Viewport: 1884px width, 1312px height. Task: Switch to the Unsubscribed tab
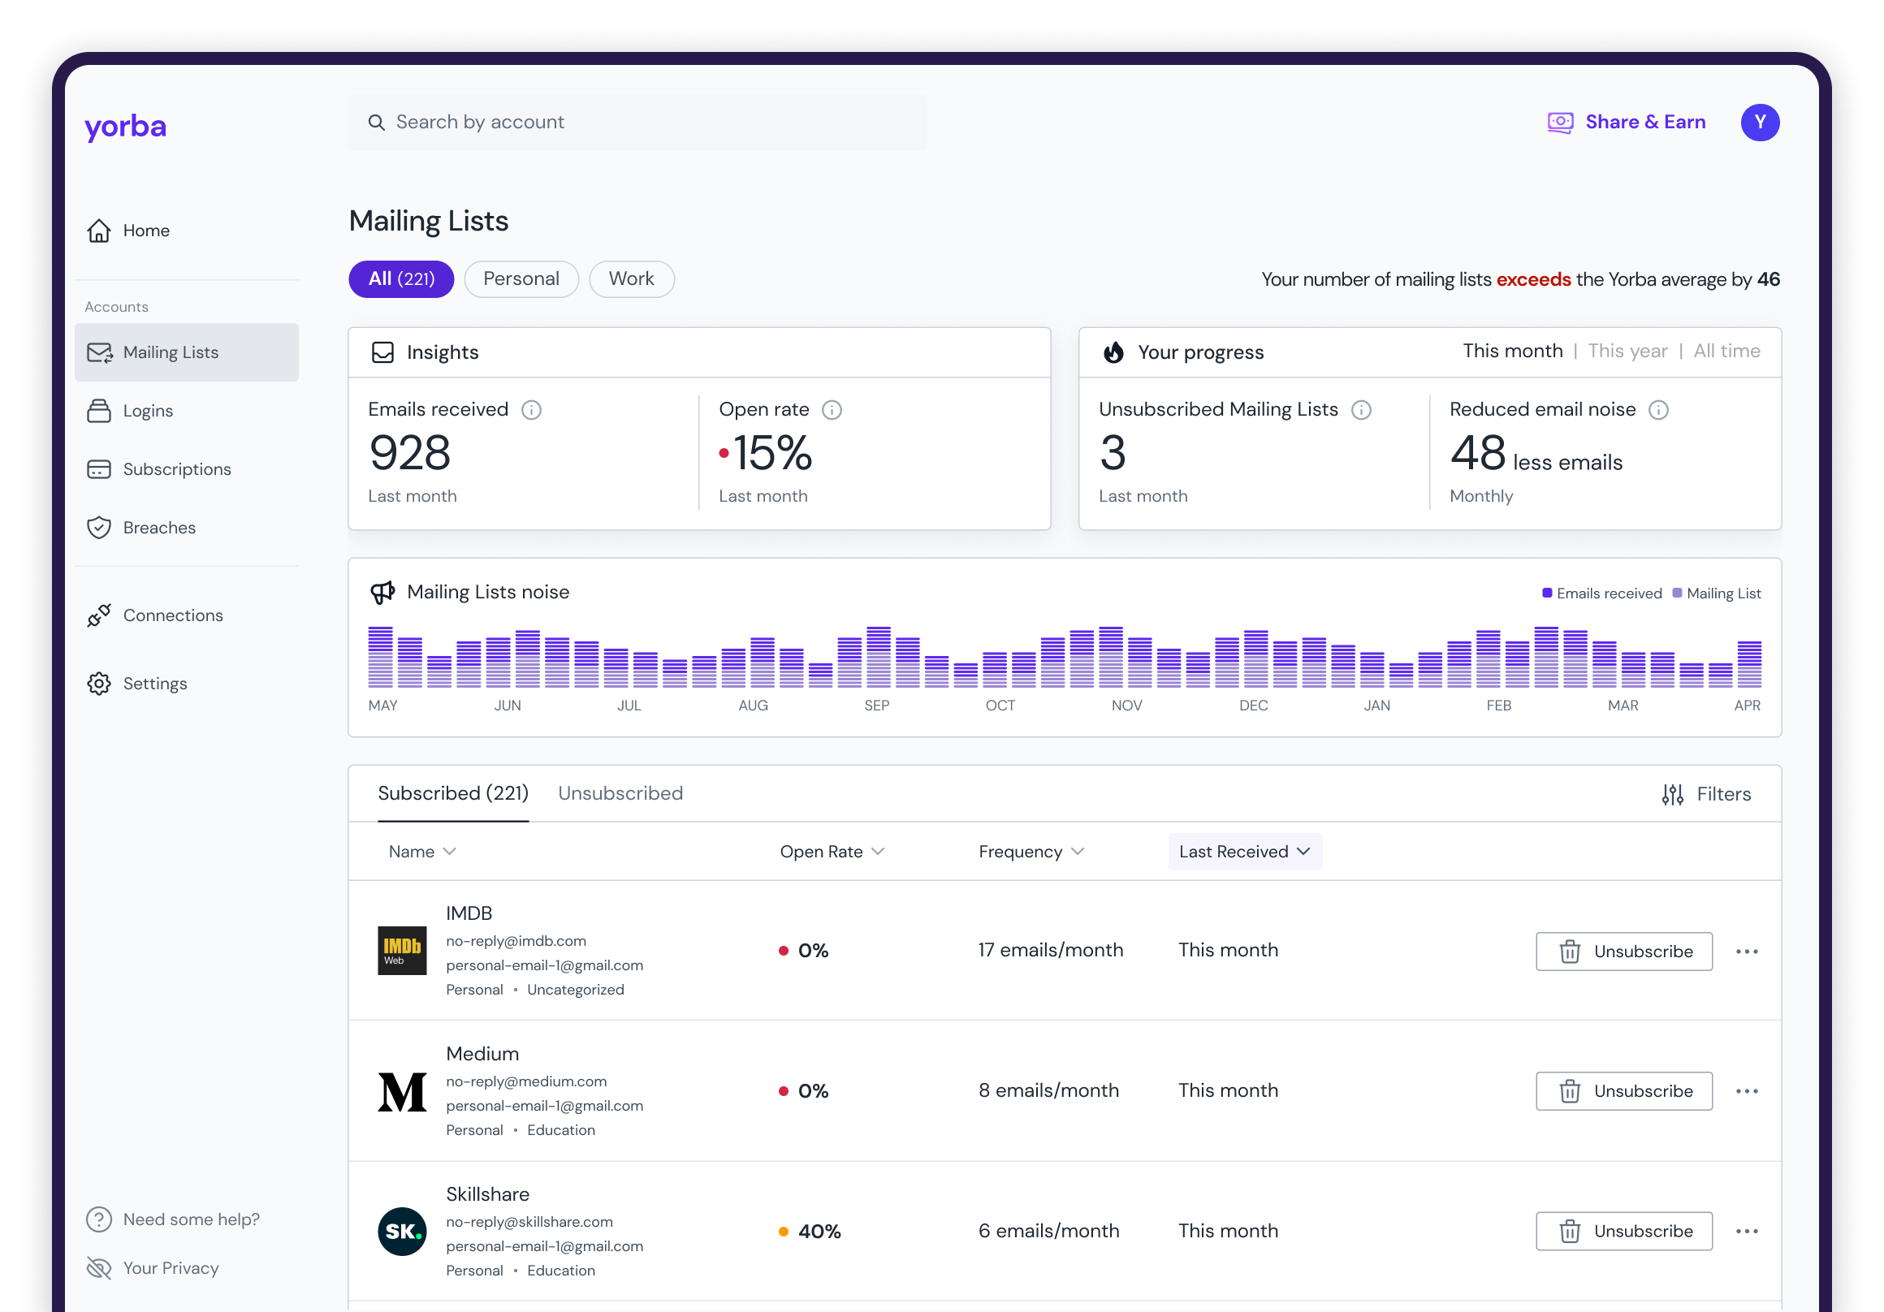(620, 793)
